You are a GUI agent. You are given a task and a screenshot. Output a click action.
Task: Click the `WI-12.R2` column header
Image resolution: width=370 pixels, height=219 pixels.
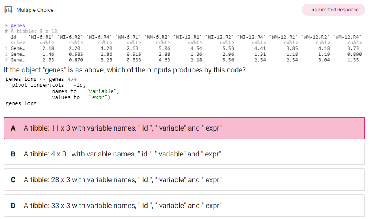pyautogui.click(x=219, y=37)
